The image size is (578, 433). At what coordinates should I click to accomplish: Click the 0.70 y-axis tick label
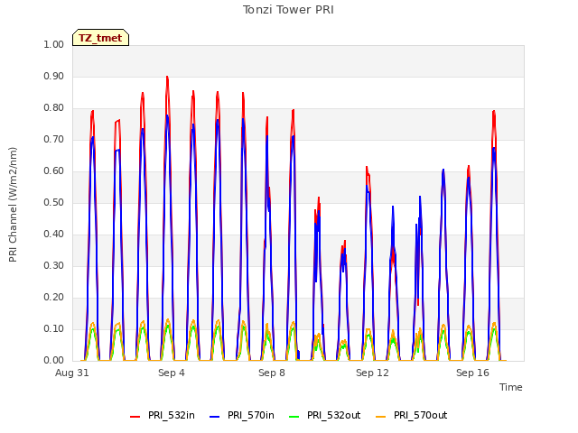(x=54, y=139)
